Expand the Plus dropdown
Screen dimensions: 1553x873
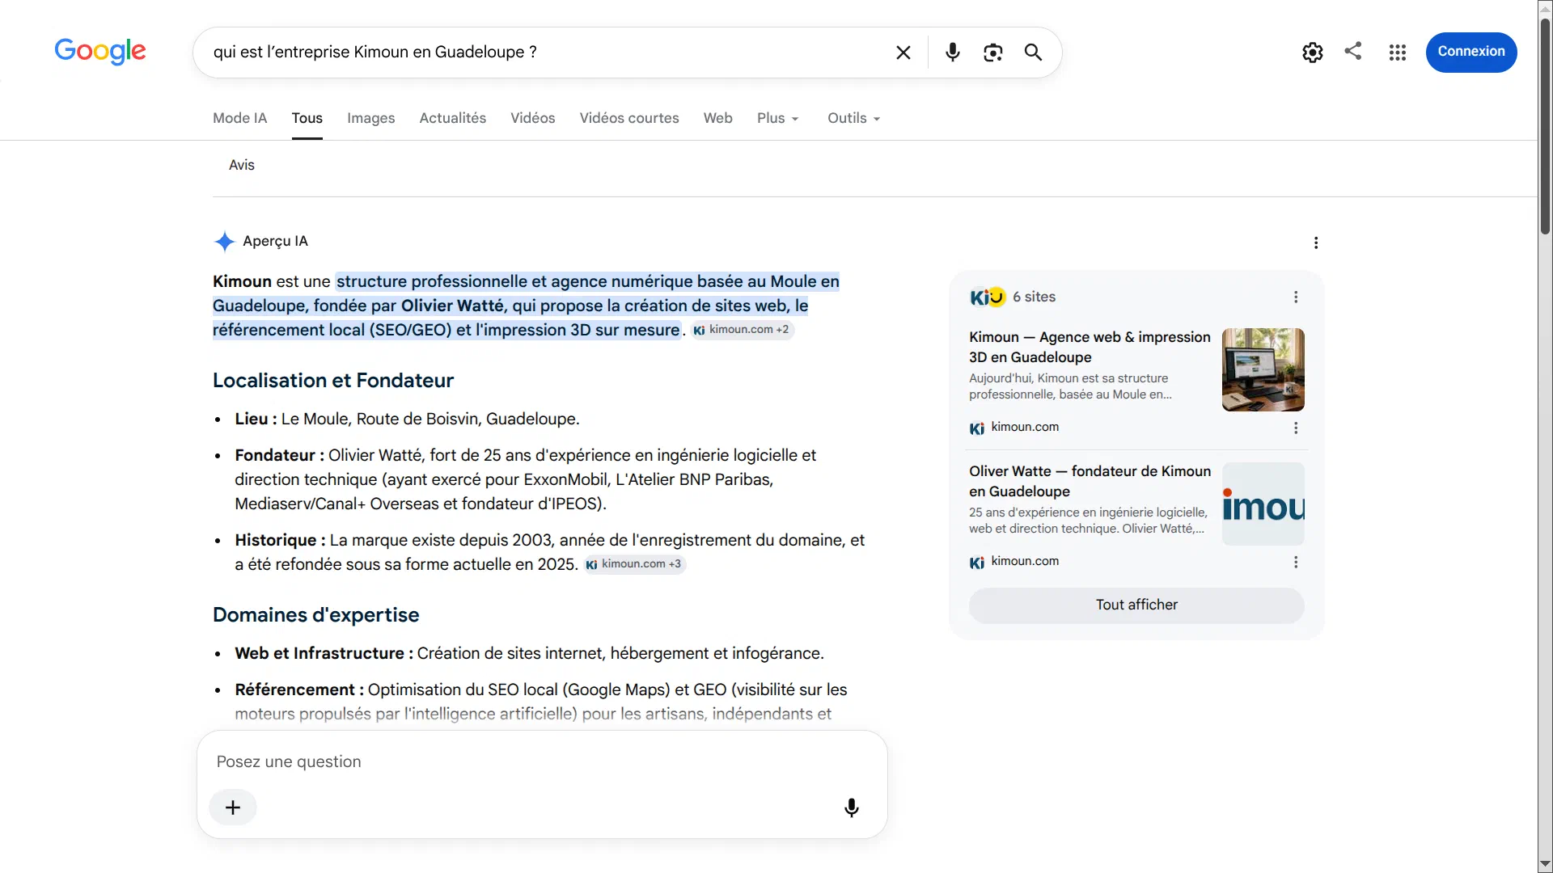(778, 118)
